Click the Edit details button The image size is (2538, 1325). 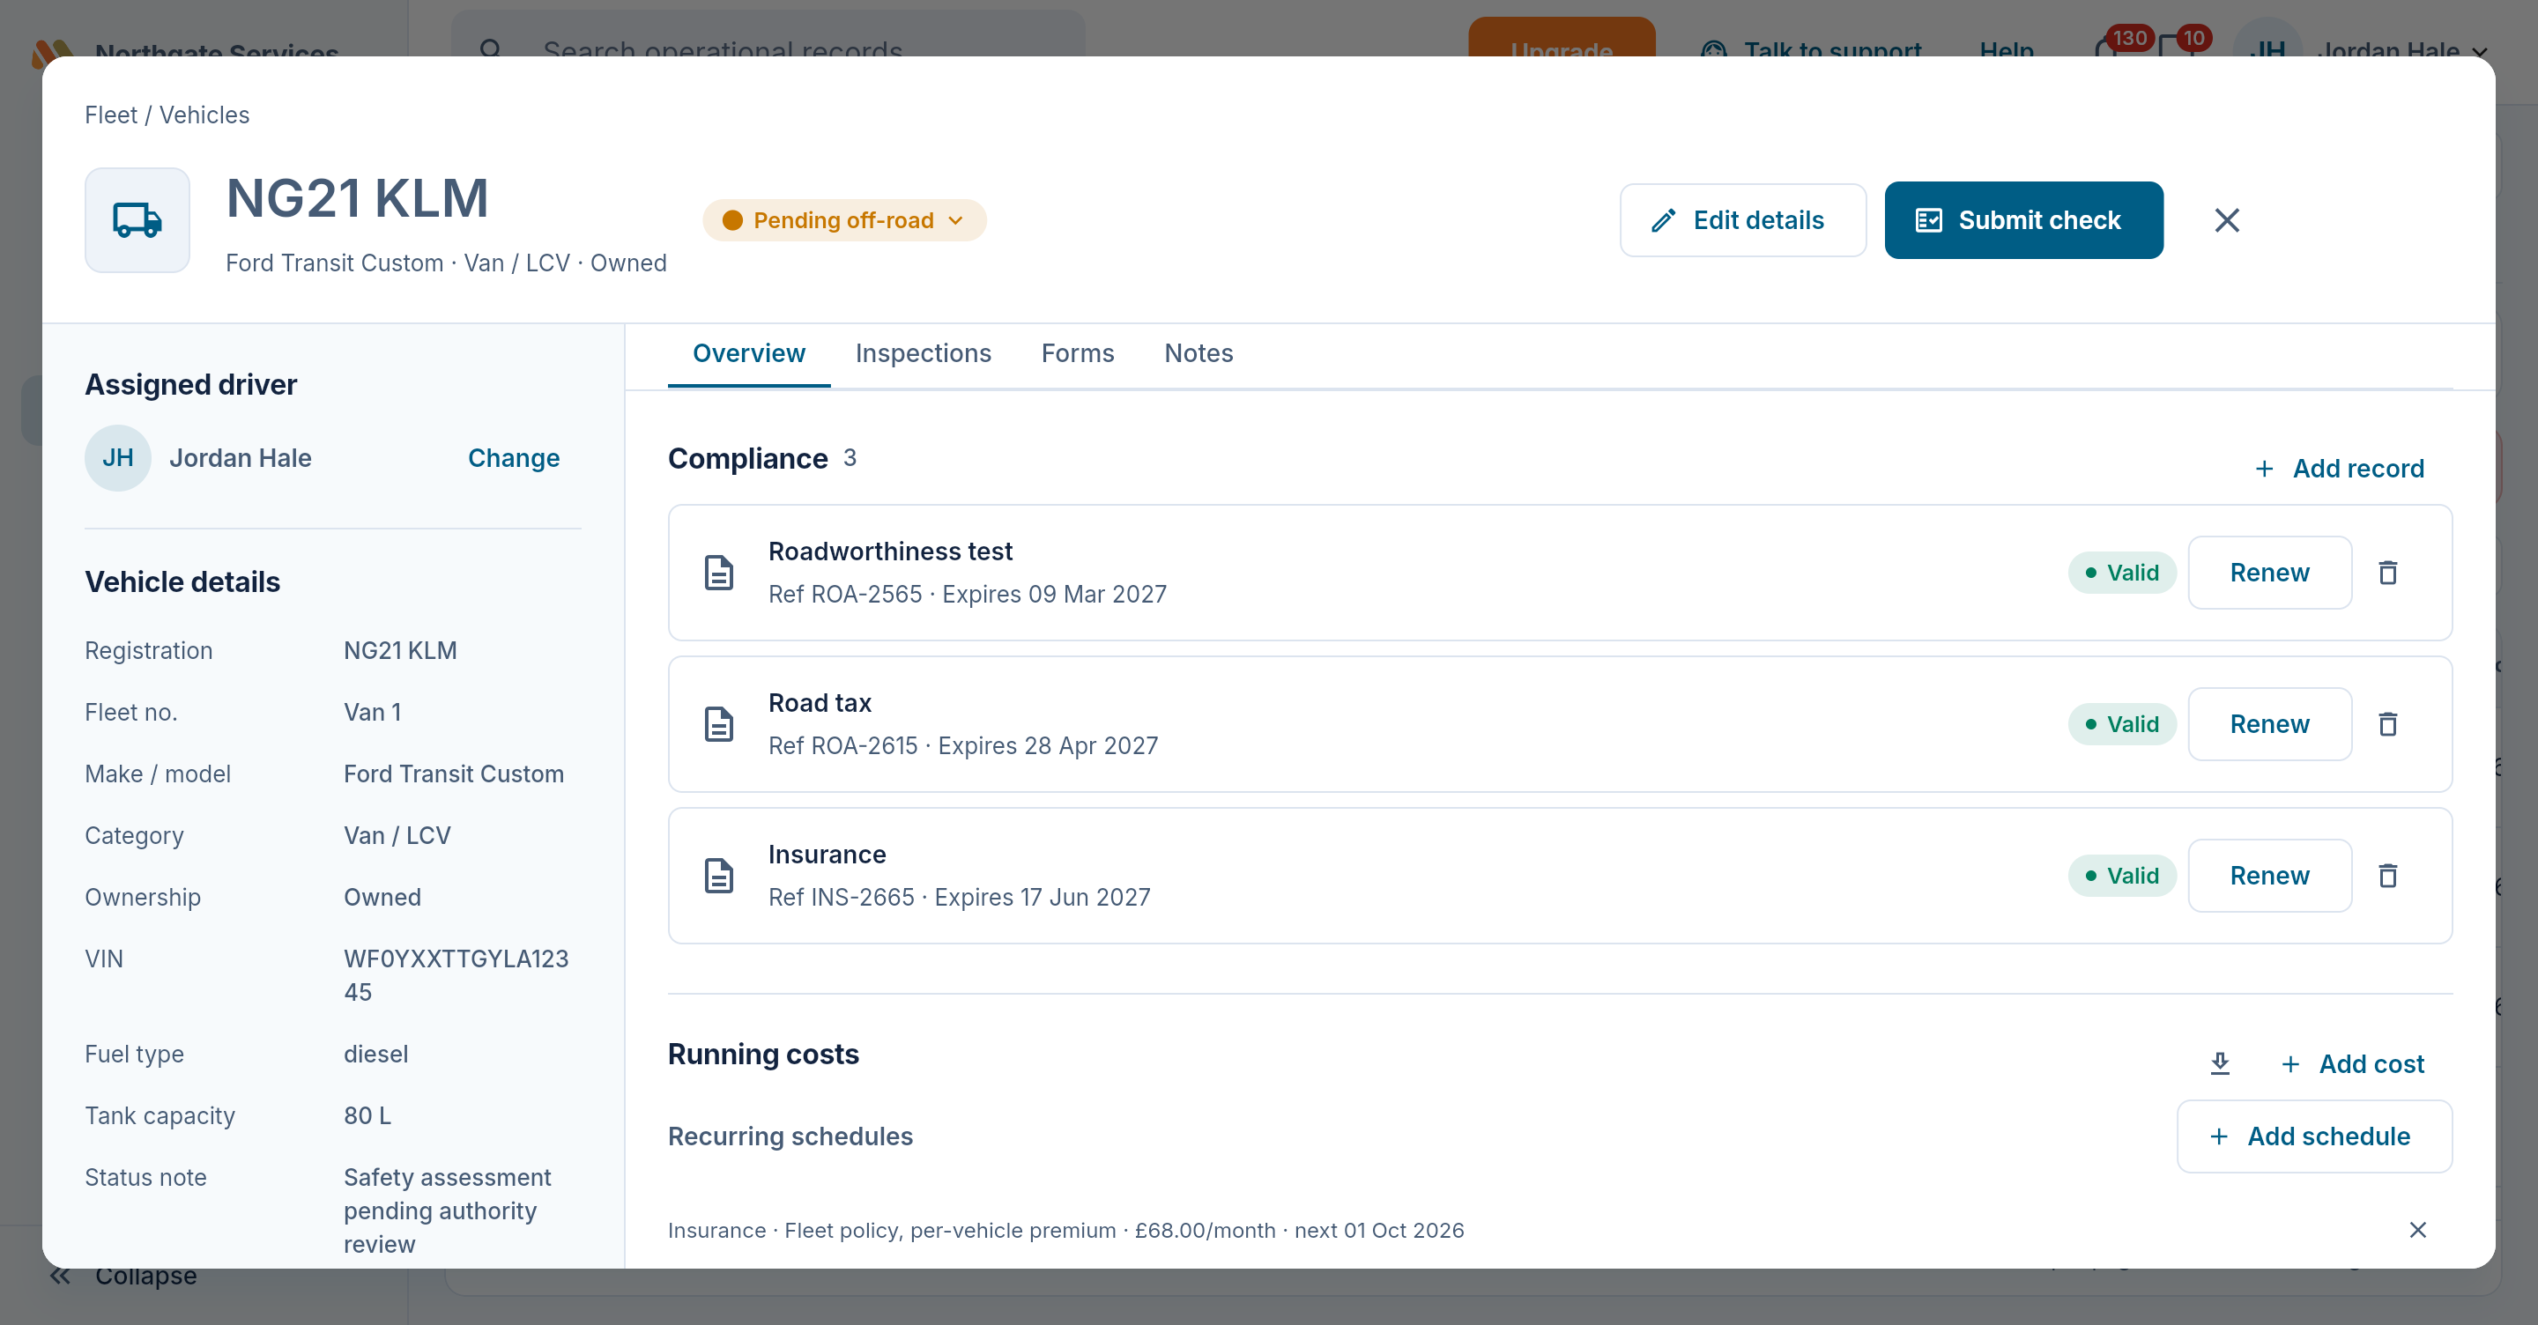pyautogui.click(x=1742, y=219)
